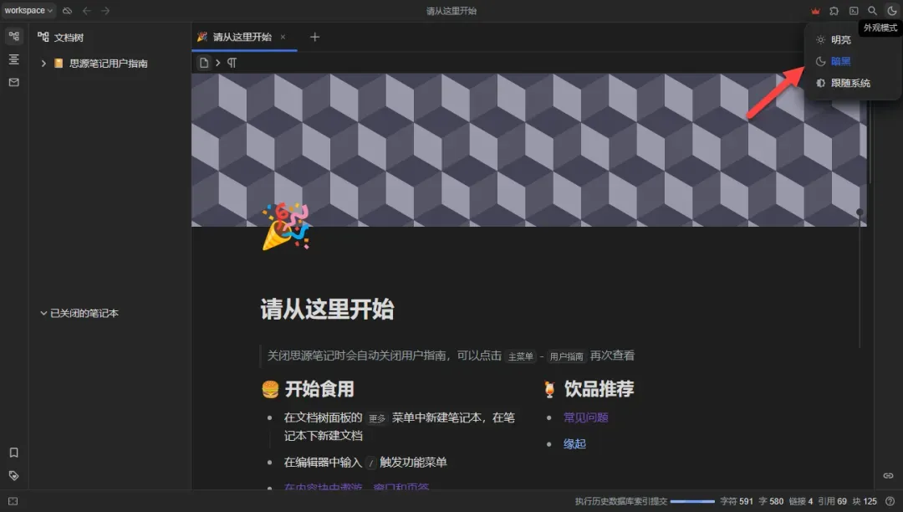Open the bookmark panel icon
This screenshot has width=903, height=512.
tap(14, 453)
